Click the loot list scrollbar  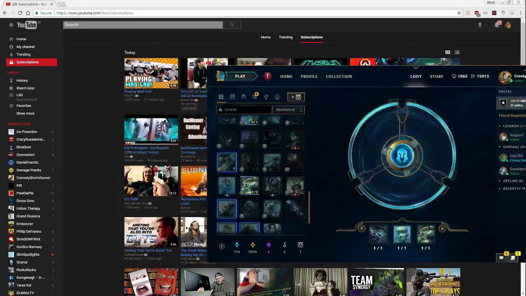coord(309,208)
